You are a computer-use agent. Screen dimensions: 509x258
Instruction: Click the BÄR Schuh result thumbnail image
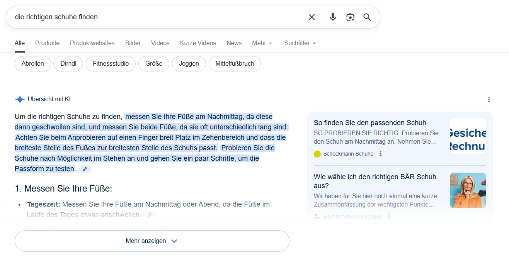468,190
